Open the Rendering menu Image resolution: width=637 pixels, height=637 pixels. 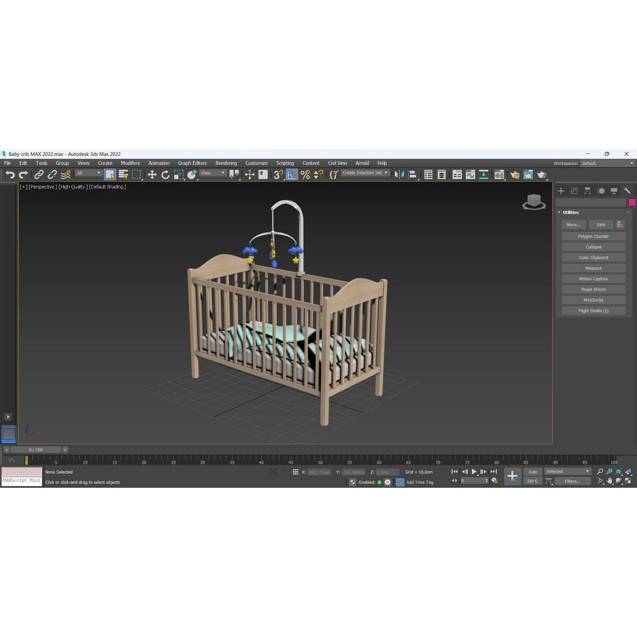[x=226, y=163]
